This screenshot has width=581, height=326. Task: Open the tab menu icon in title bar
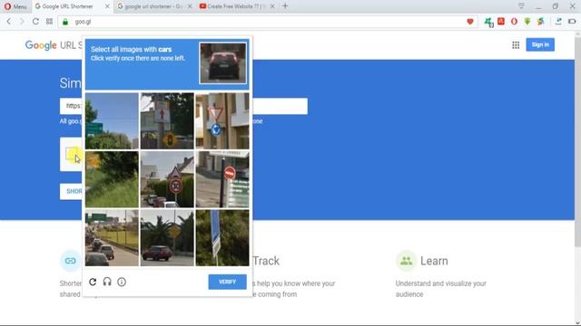(521, 6)
